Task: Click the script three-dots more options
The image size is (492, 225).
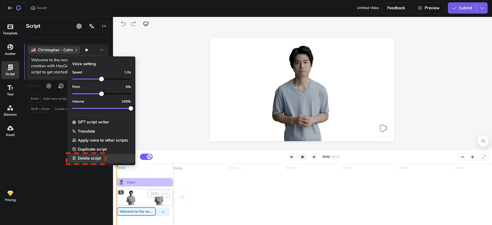Action: pos(102,50)
